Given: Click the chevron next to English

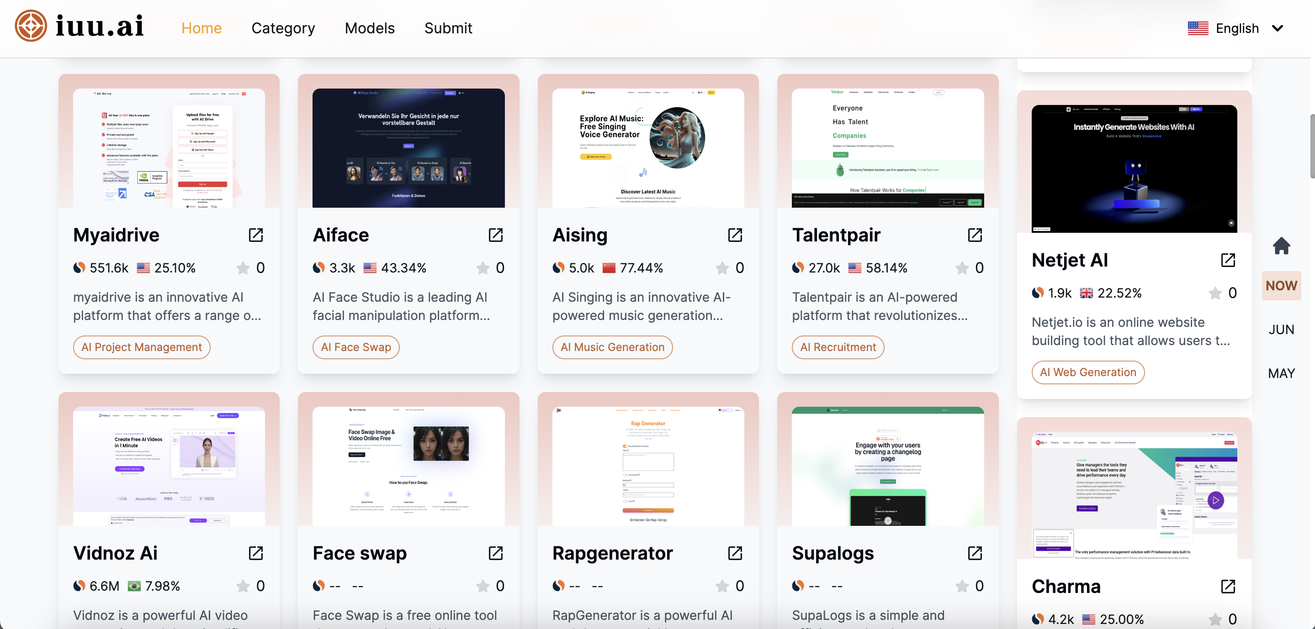Looking at the screenshot, I should 1278,29.
